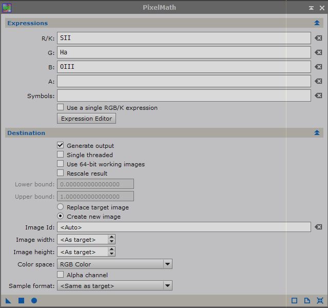Reset the PixelMath settings via bottom-right icon
This screenshot has height=308, width=328.
320,301
